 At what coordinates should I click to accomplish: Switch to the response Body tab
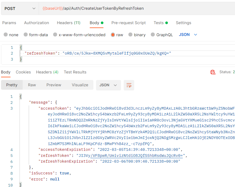pyautogui.click(x=6, y=72)
